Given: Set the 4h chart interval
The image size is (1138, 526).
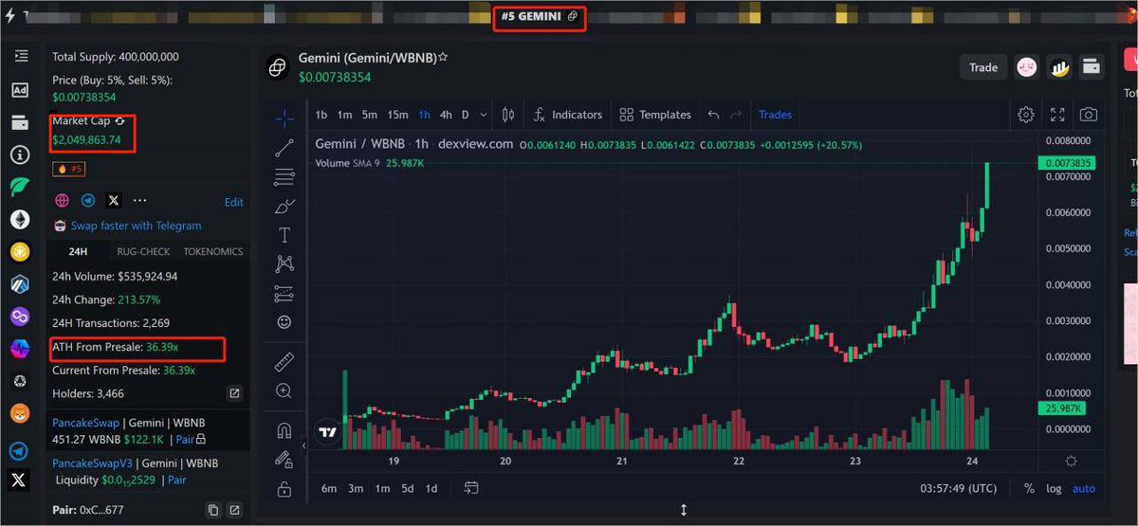Looking at the screenshot, I should click(446, 115).
